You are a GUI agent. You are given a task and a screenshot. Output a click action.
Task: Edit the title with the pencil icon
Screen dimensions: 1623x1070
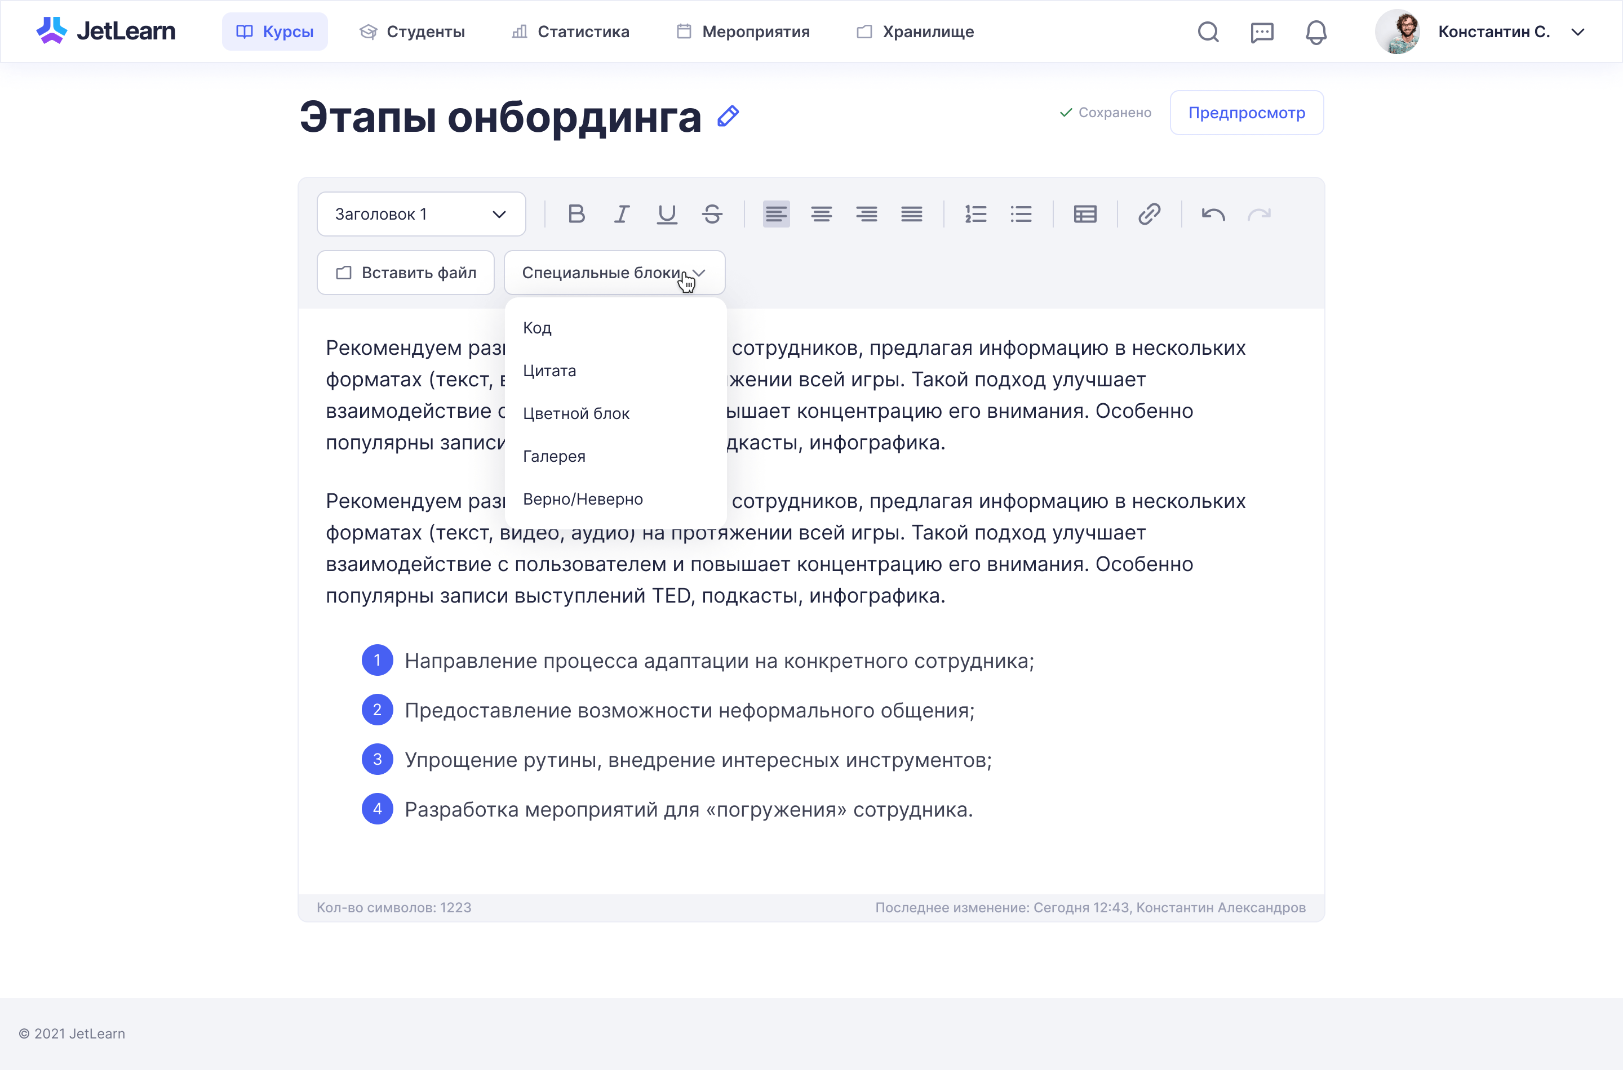(728, 116)
